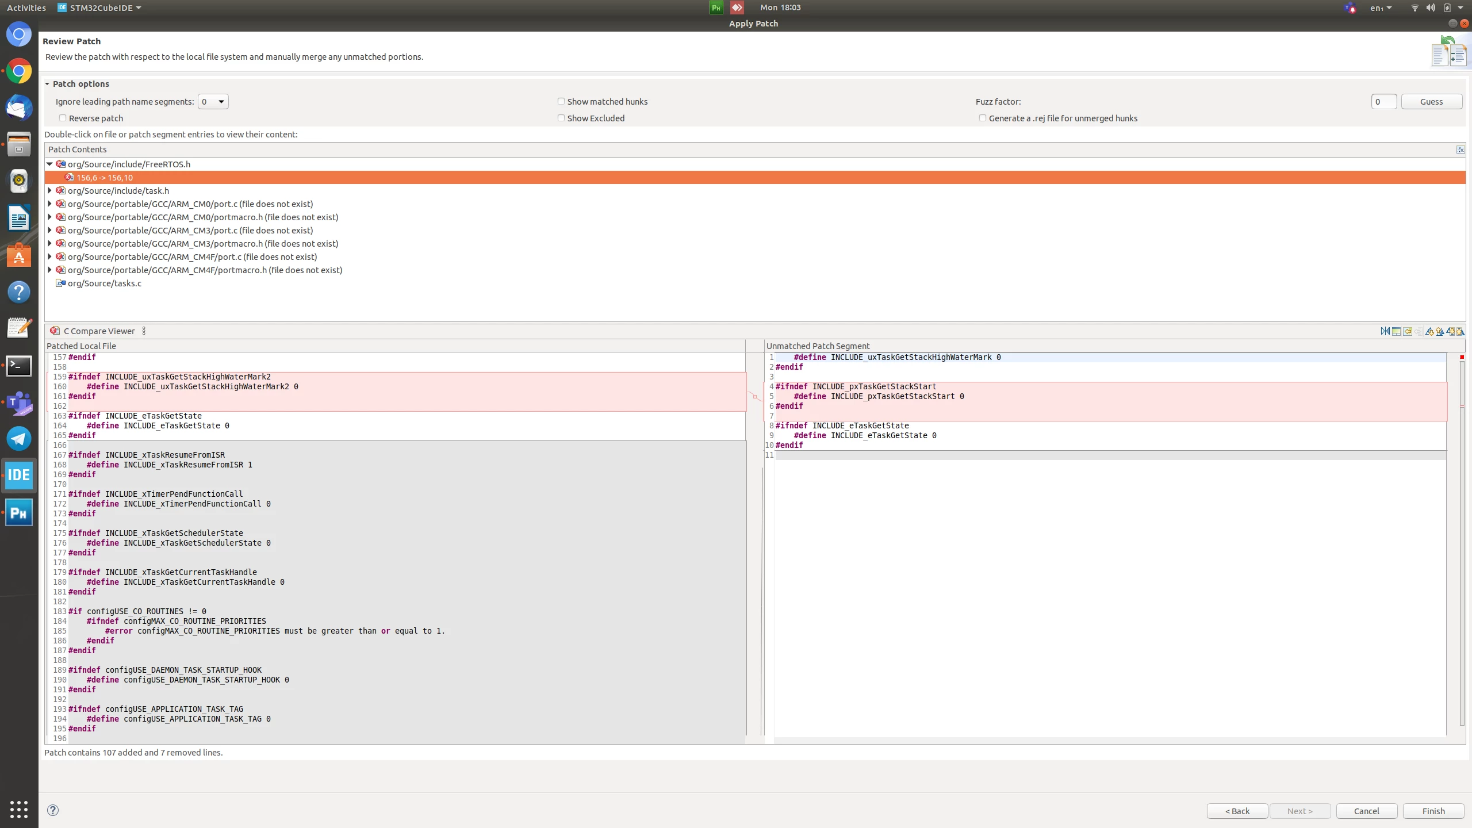Click red overview marker beside patch segment
Screen dimensions: 1472x828
[x=1462, y=357]
